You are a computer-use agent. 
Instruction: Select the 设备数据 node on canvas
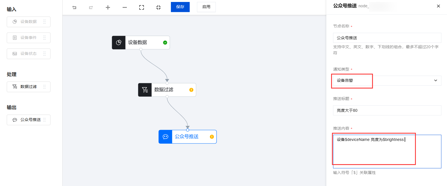tap(141, 43)
